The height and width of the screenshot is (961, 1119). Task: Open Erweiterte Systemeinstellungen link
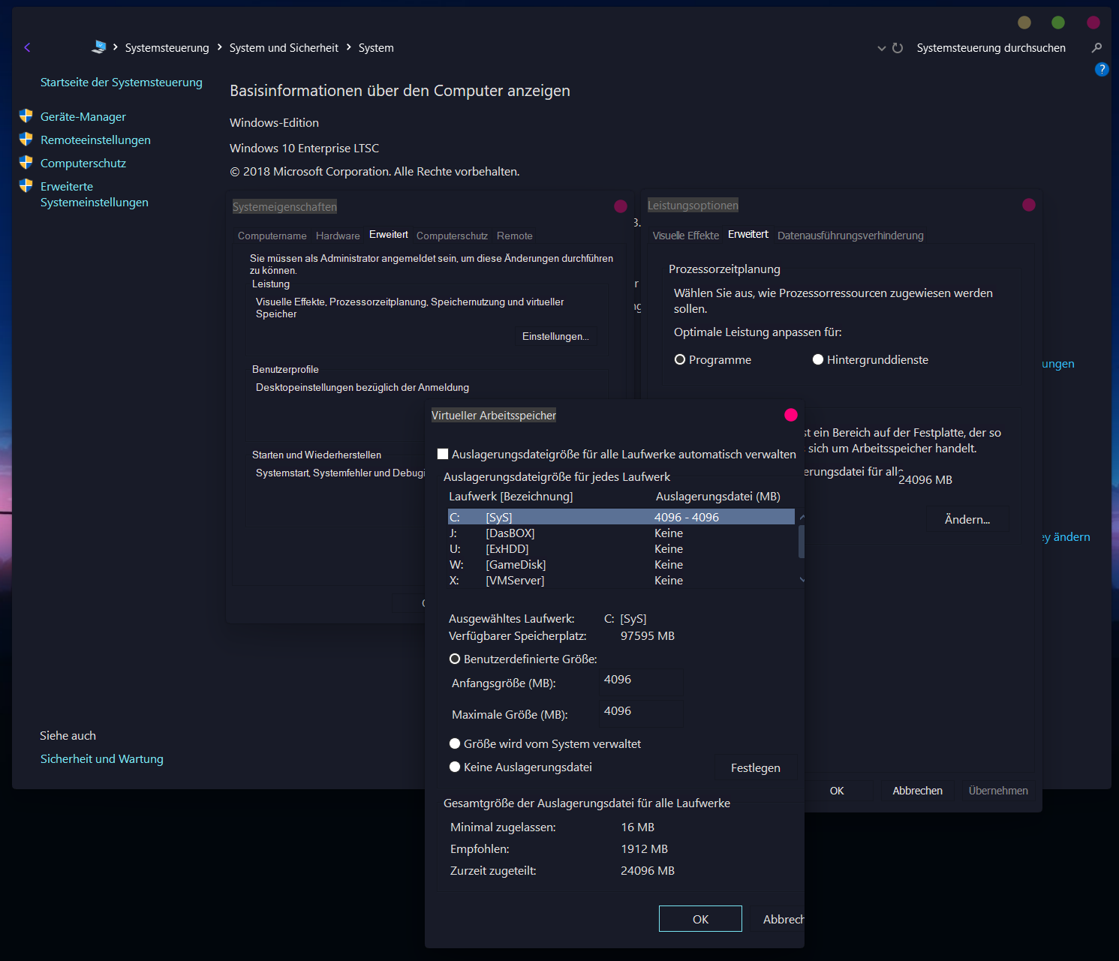tap(95, 194)
